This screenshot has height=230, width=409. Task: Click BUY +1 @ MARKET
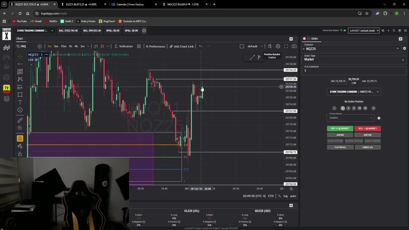click(340, 128)
